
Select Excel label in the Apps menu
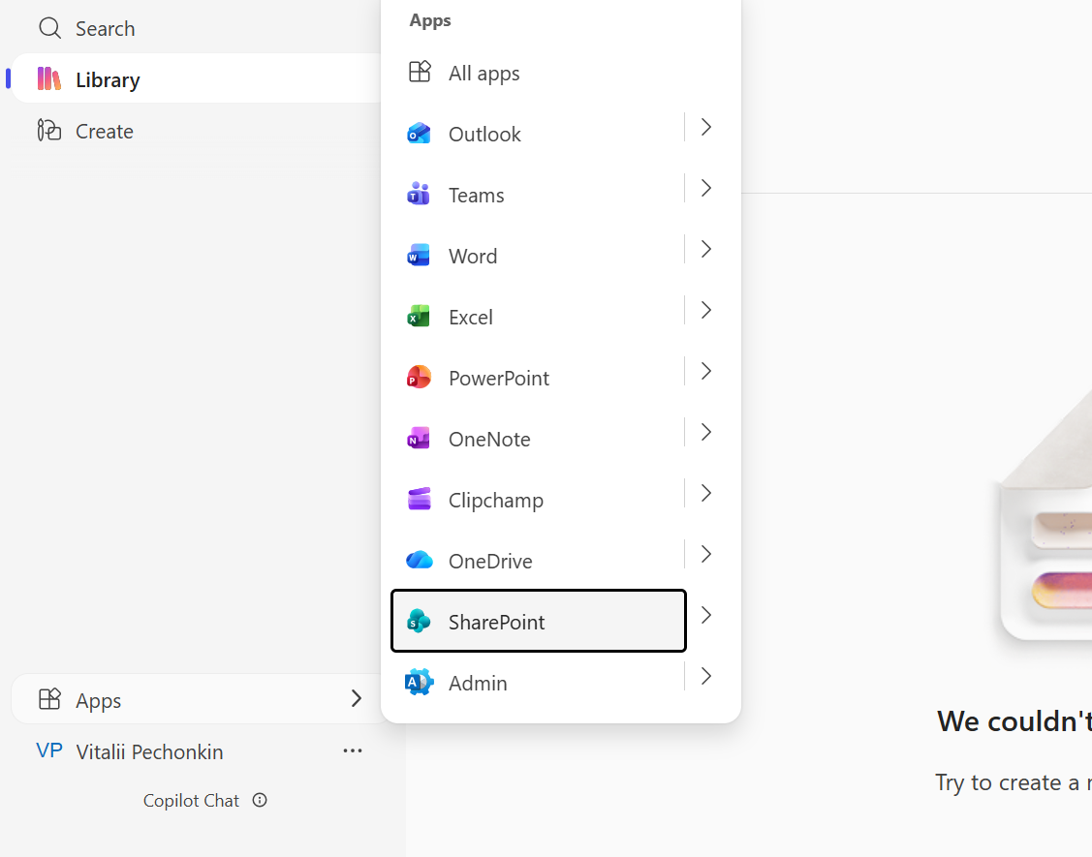click(471, 317)
